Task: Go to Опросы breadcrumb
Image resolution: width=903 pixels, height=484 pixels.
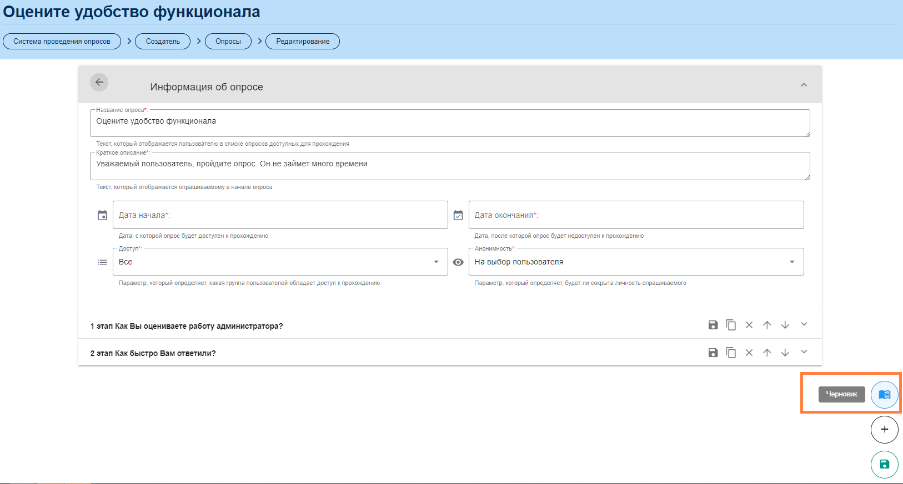Action: (x=228, y=42)
